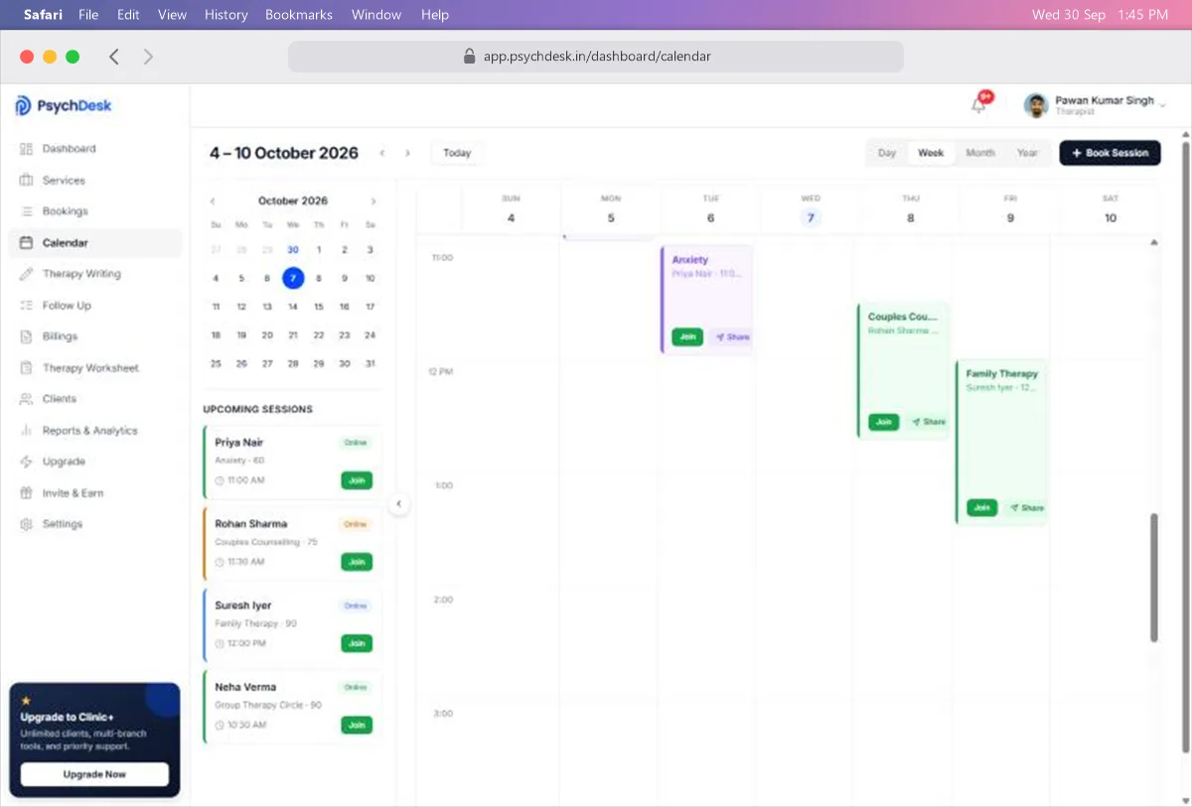Screen dimensions: 1192x807
Task: Select date 7 in mini calendar
Action: [293, 279]
